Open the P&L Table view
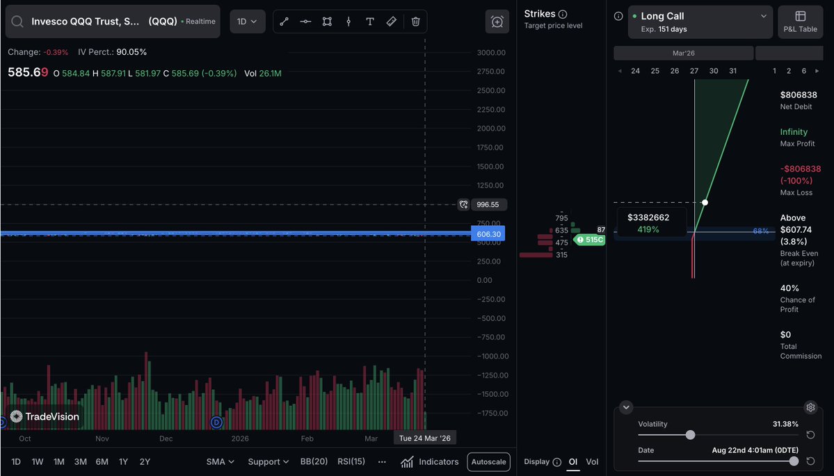The width and height of the screenshot is (834, 476). 800,22
